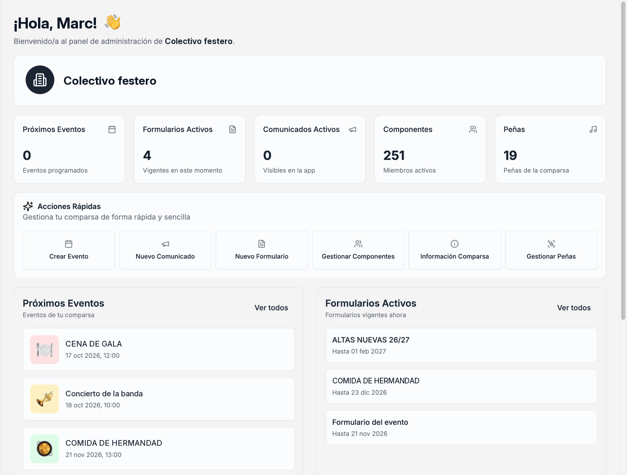Click the plate icon of CENA DE GALA
The height and width of the screenshot is (475, 627).
(45, 350)
